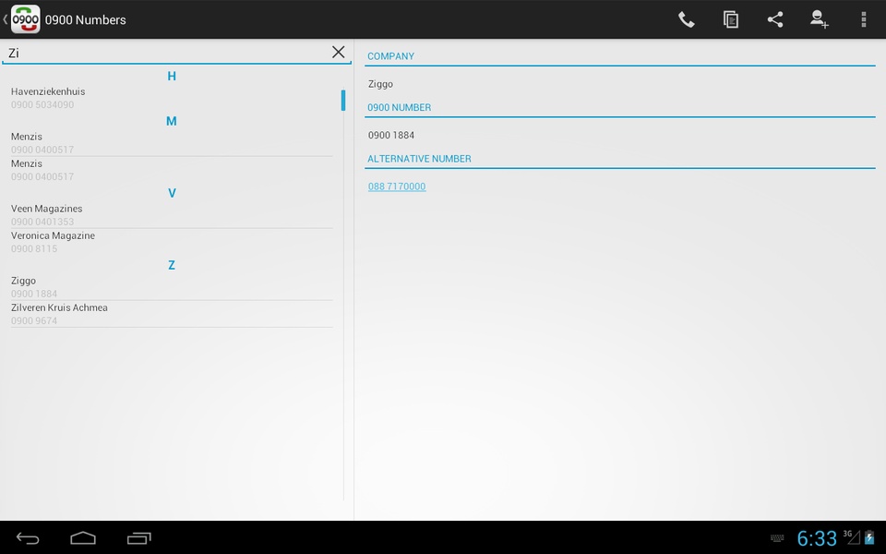Tap the COMPANY section heading
This screenshot has width=886, height=554.
[x=391, y=56]
